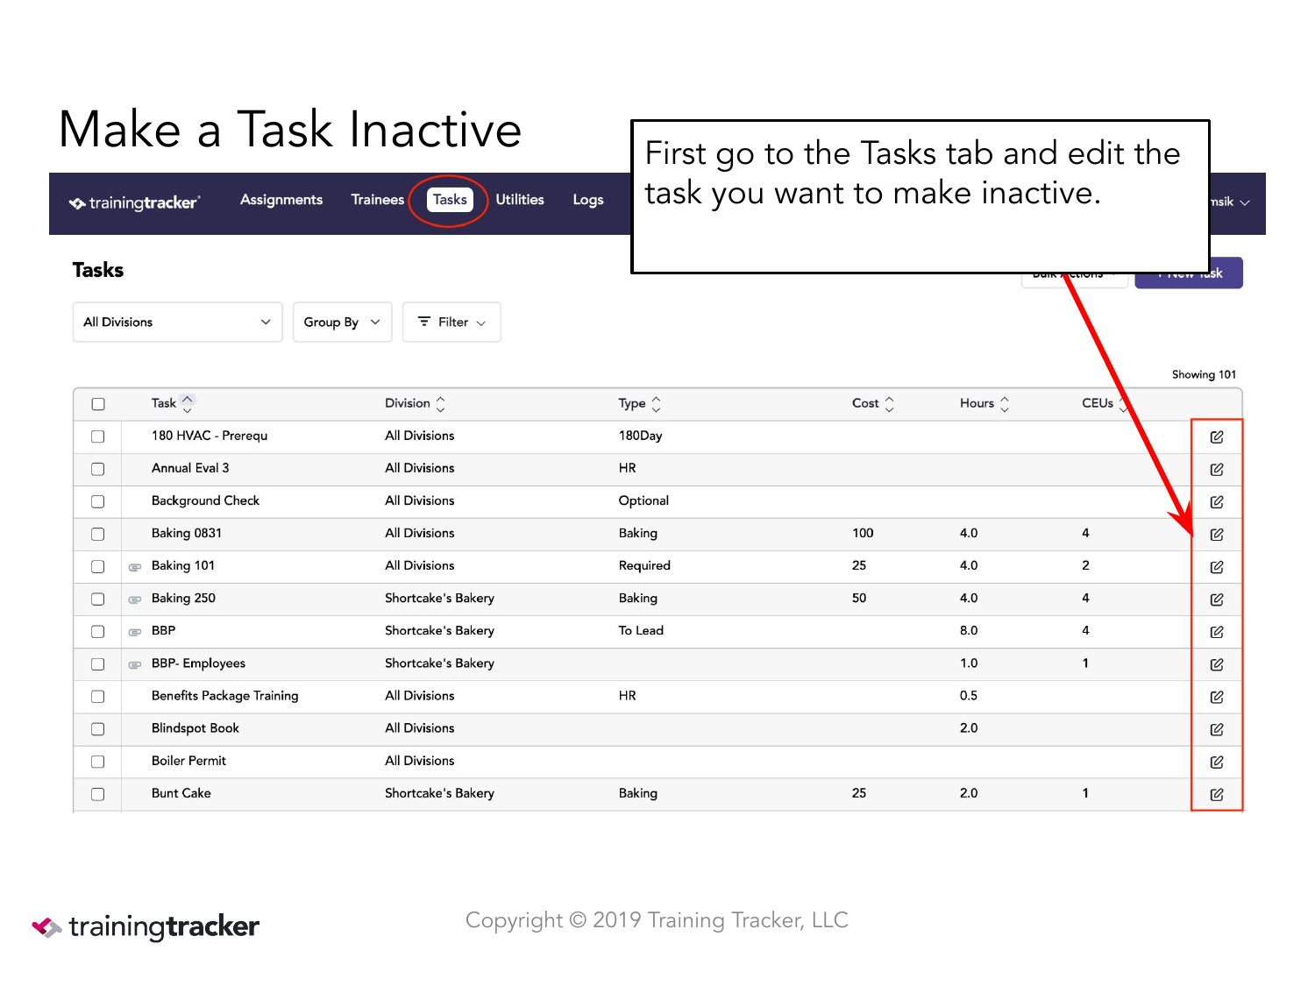
Task: Edit the Baking 101 task
Action: click(1217, 566)
